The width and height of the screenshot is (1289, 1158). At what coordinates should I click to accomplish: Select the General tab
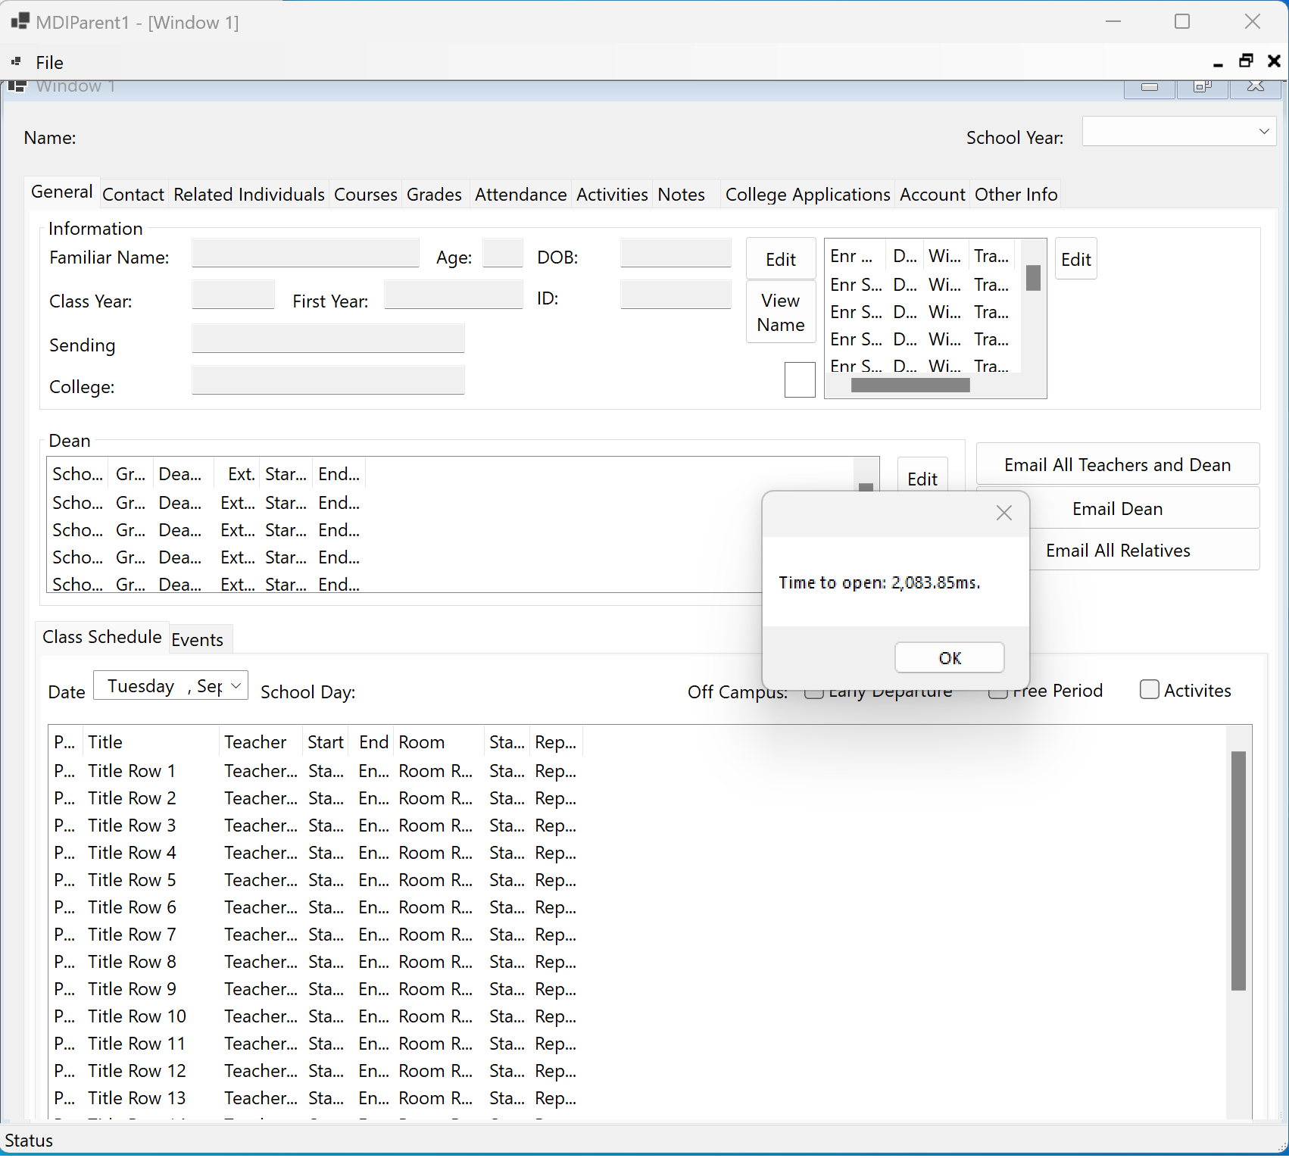62,192
